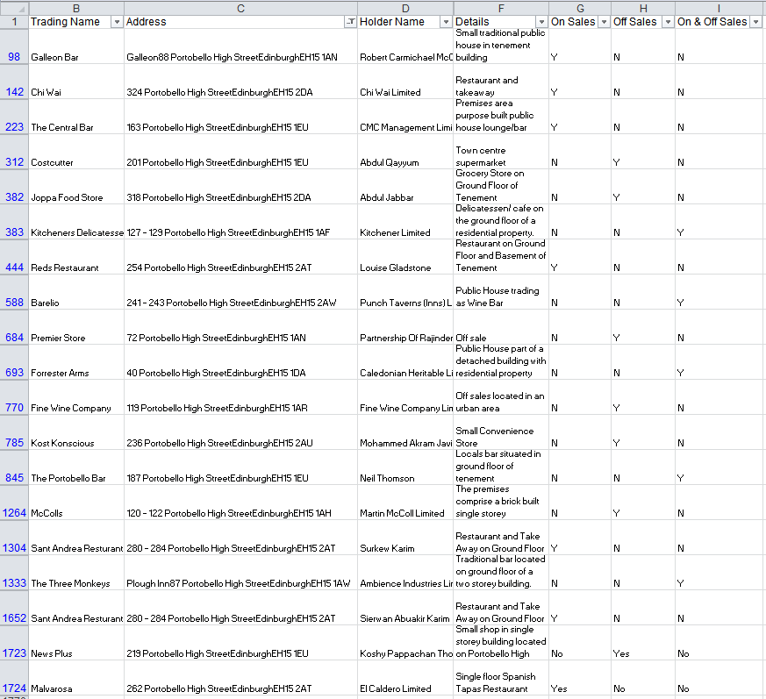Click the Forrester Arms cell
The width and height of the screenshot is (766, 699).
pyautogui.click(x=76, y=362)
